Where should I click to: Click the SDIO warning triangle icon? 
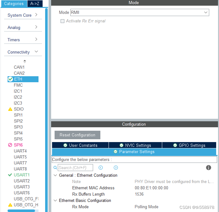pyautogui.click(x=10, y=109)
